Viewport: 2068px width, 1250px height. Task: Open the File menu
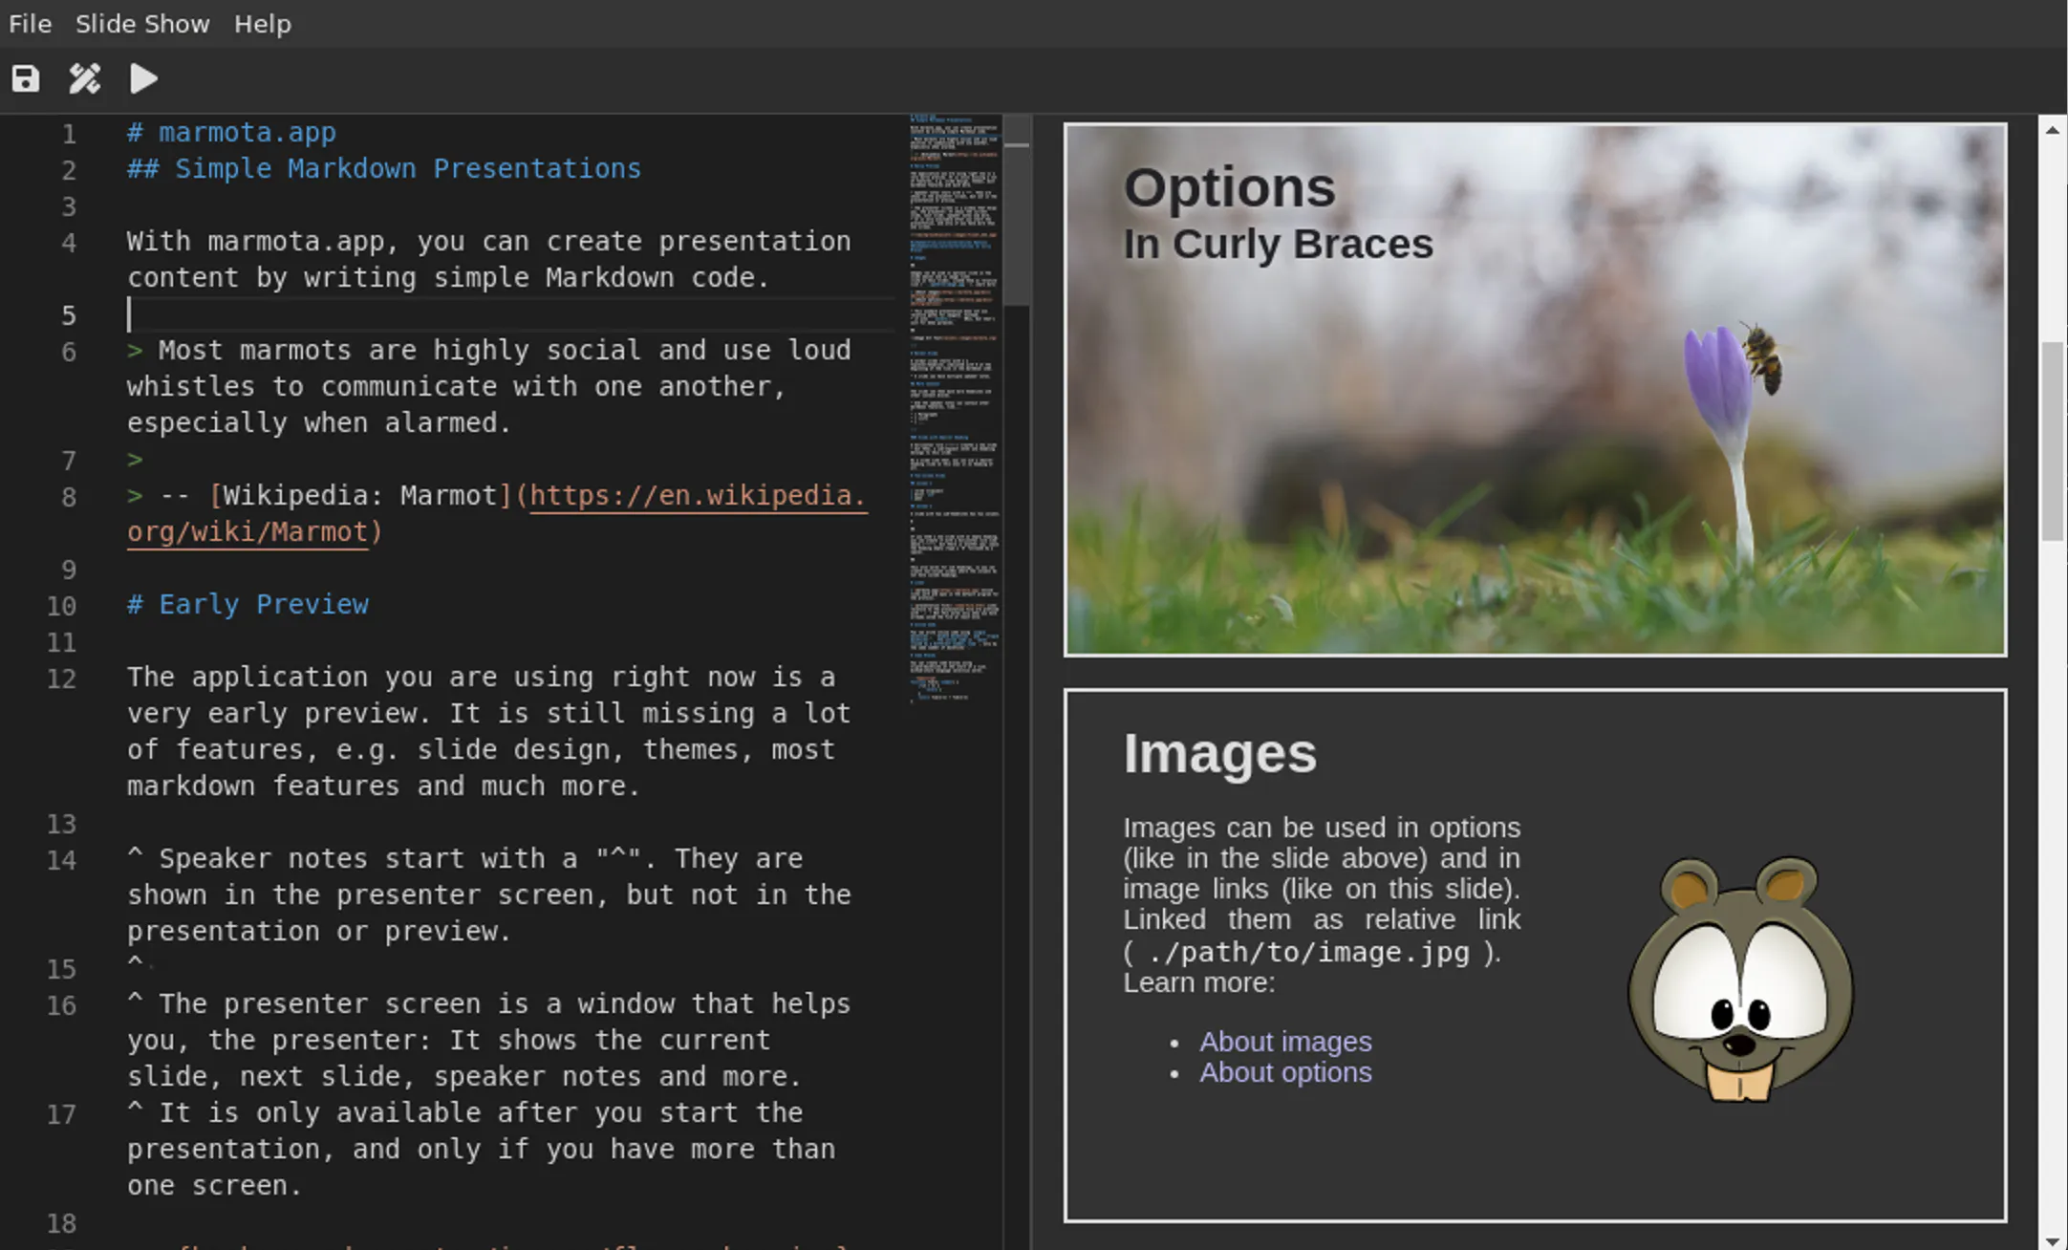pyautogui.click(x=30, y=24)
